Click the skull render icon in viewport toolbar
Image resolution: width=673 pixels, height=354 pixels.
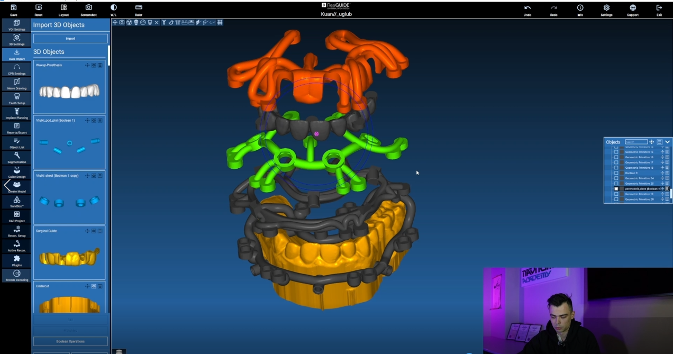coord(136,22)
